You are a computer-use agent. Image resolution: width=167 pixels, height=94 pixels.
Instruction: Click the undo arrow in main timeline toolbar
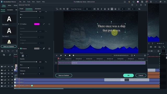coord(8,51)
